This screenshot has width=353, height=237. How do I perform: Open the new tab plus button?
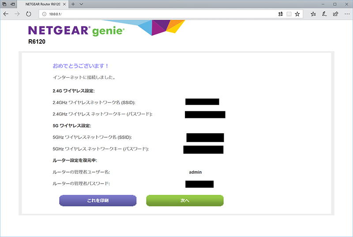[x=73, y=4]
